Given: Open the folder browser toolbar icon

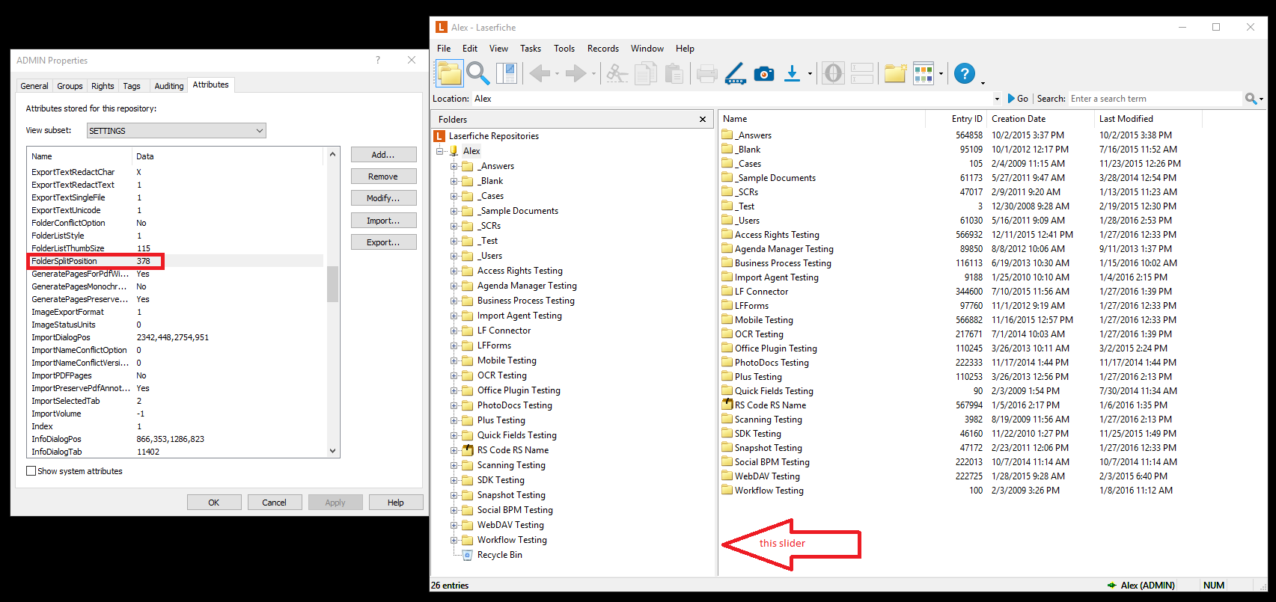Looking at the screenshot, I should point(449,73).
